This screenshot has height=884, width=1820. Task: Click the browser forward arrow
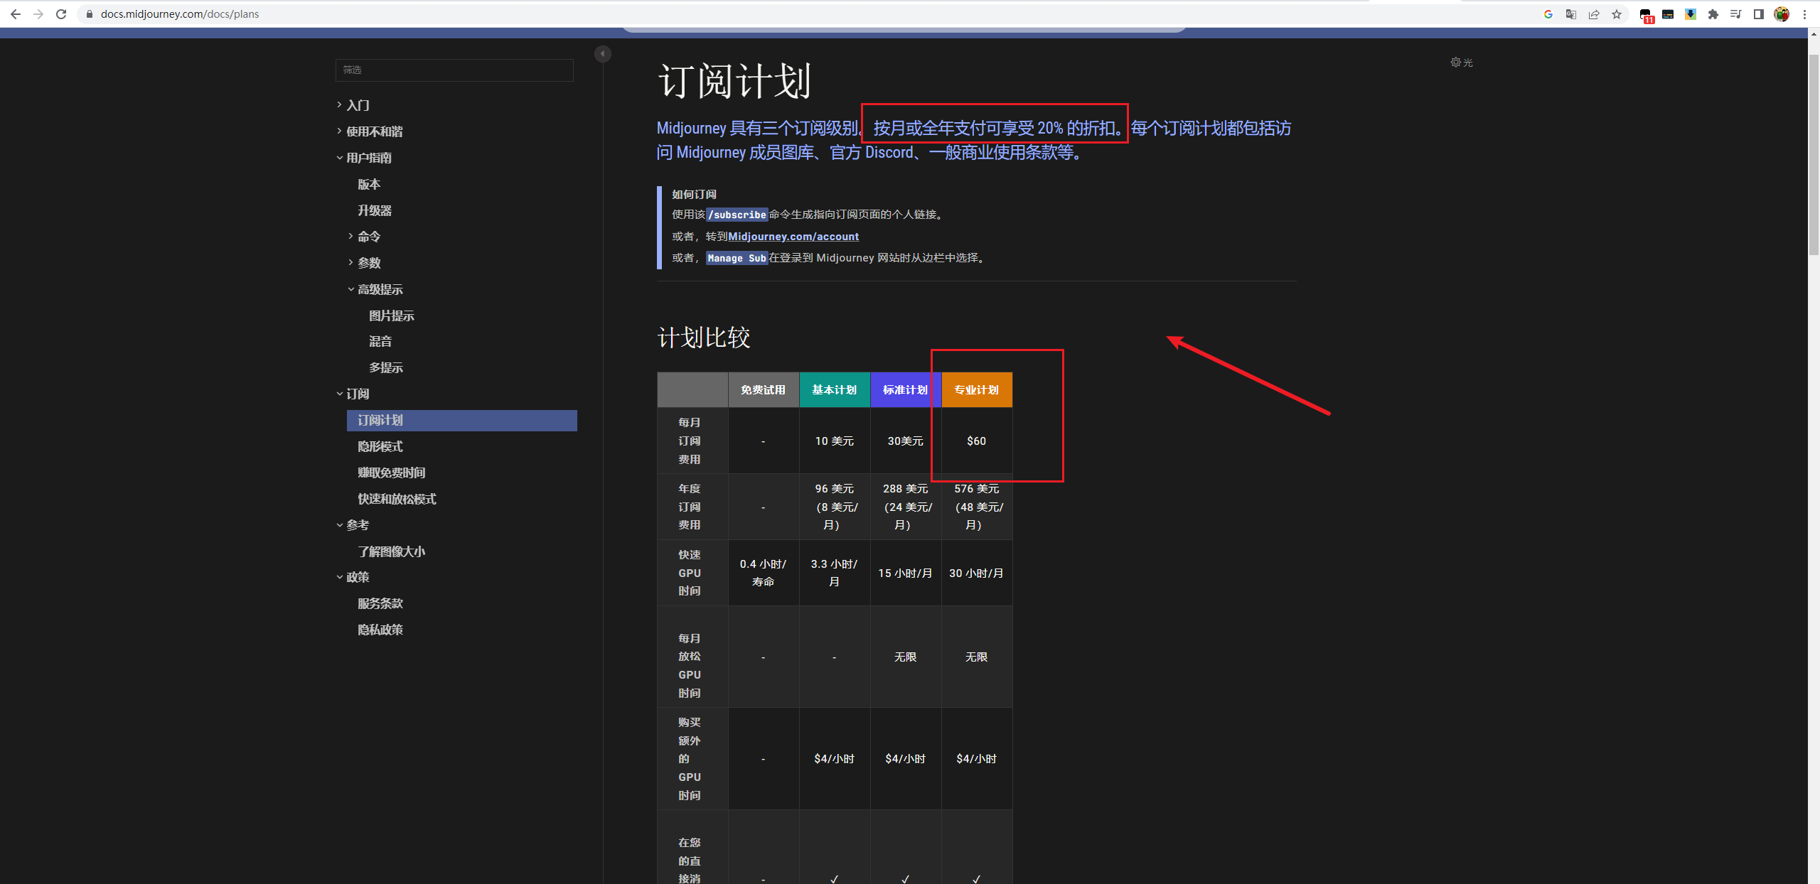coord(38,14)
